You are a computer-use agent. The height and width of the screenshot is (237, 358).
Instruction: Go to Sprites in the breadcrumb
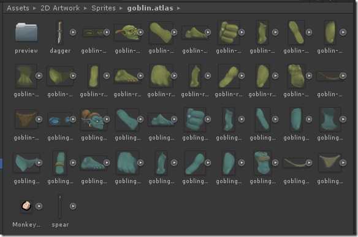point(104,8)
